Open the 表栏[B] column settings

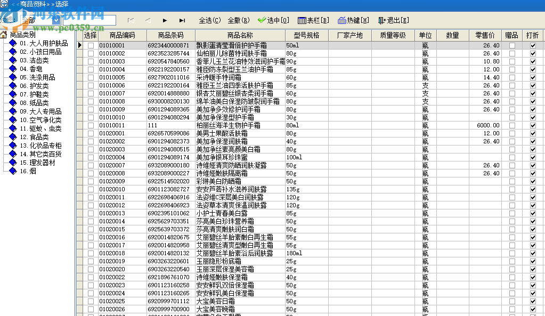click(313, 20)
